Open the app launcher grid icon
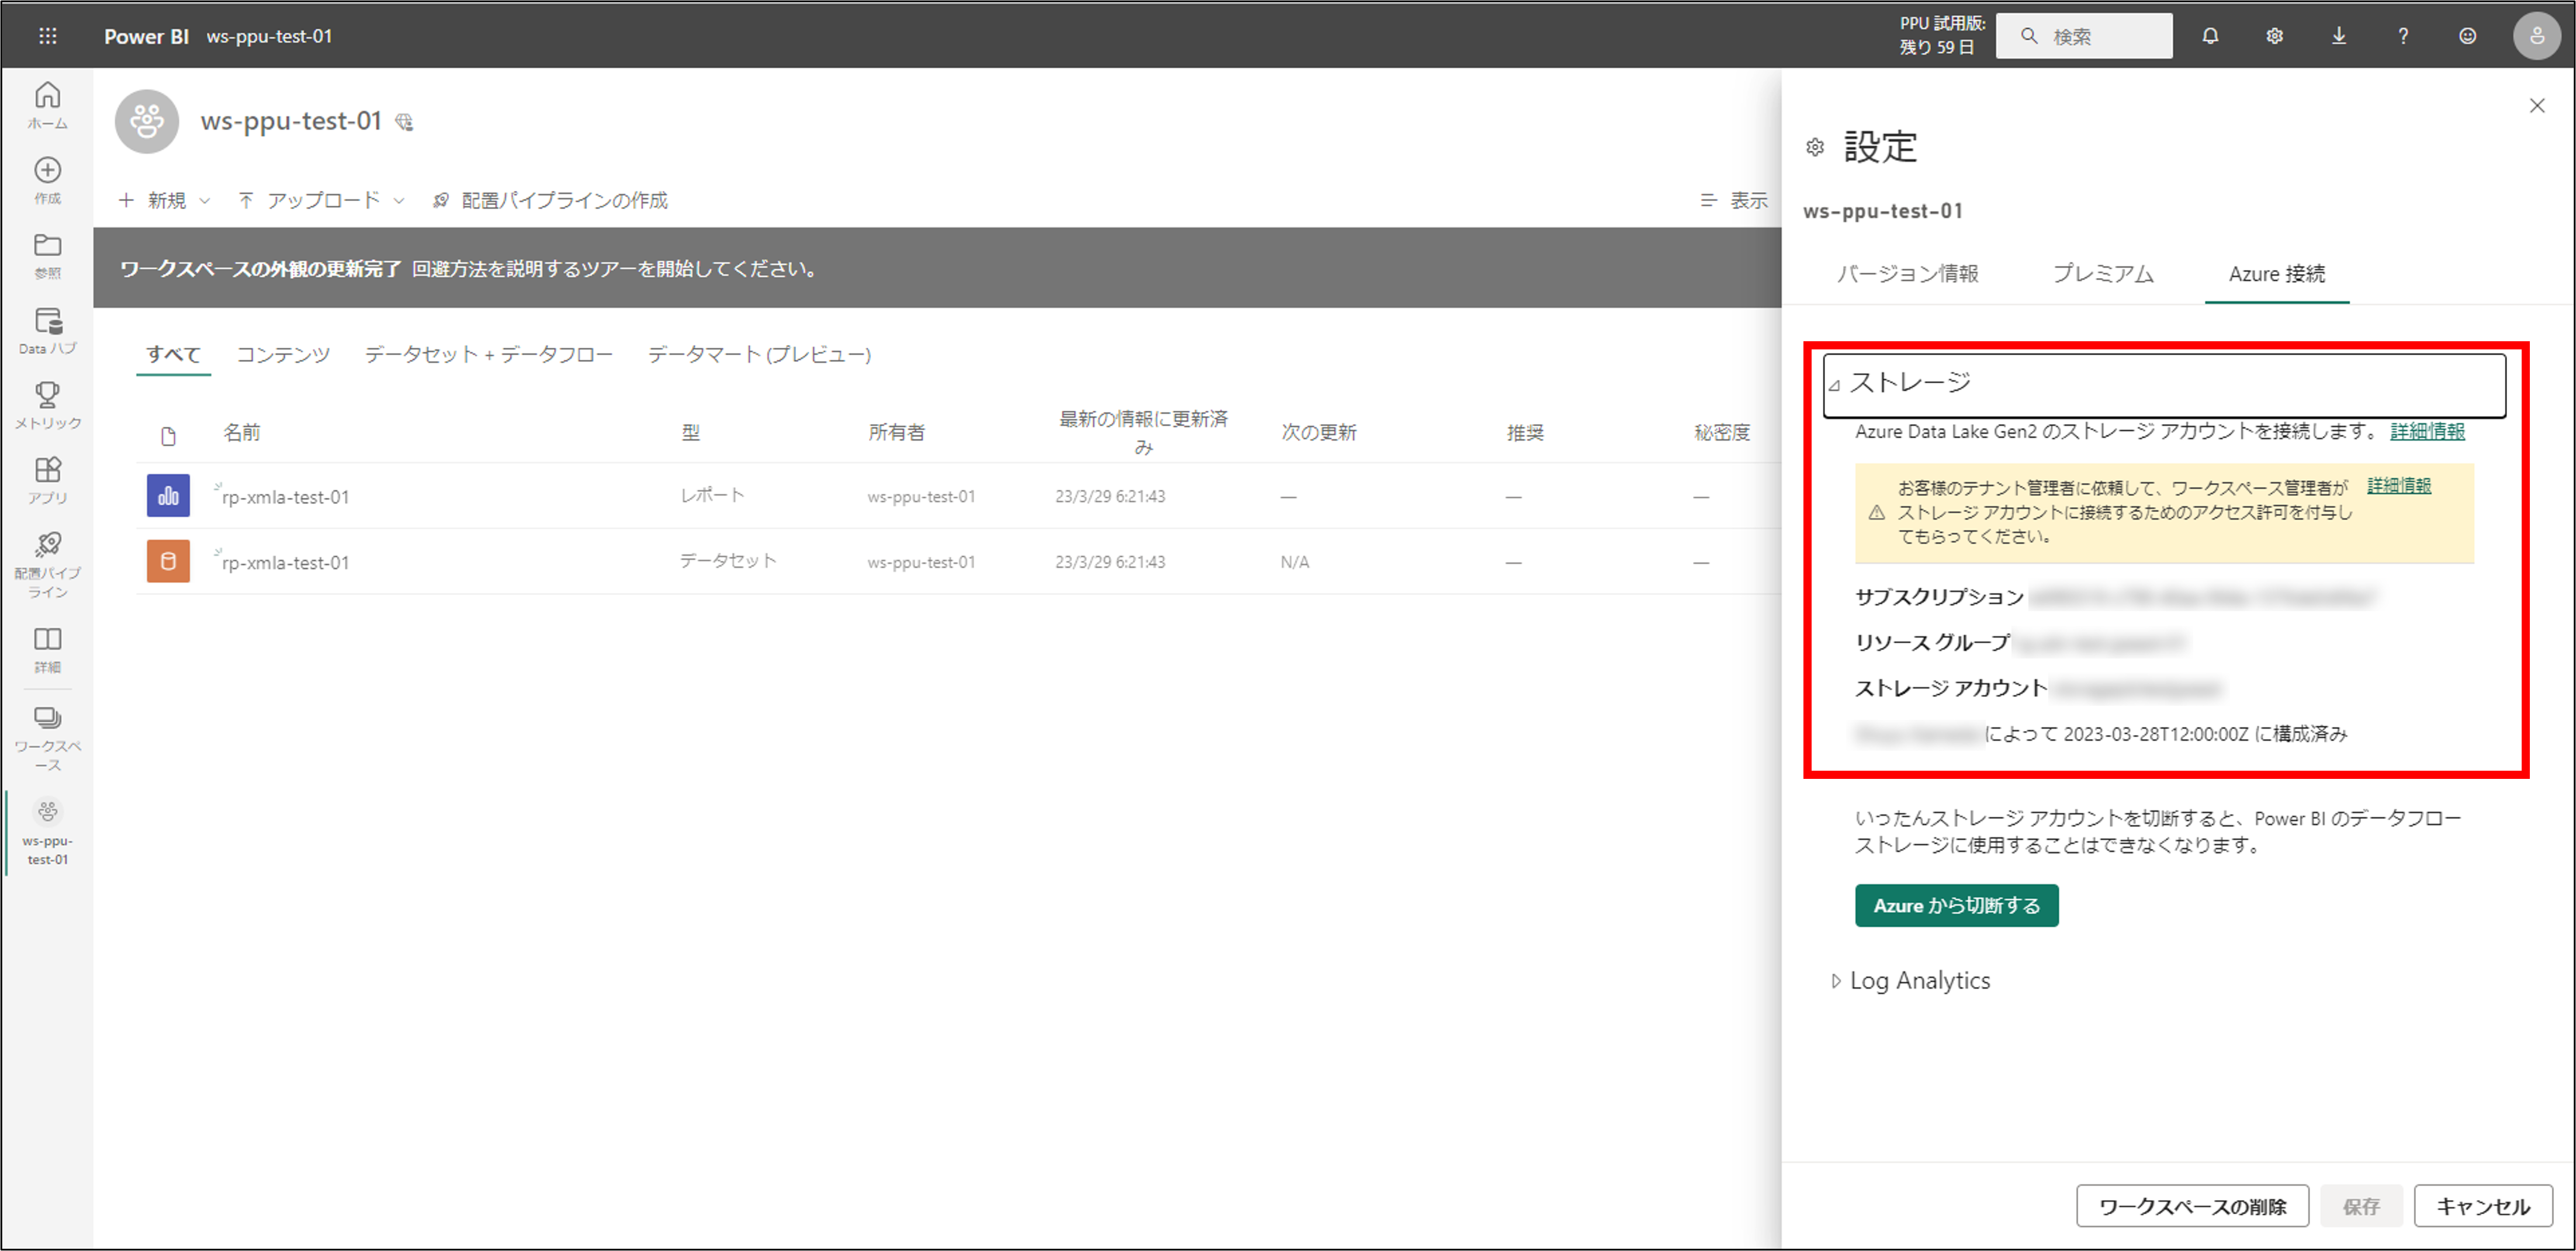 (x=47, y=36)
